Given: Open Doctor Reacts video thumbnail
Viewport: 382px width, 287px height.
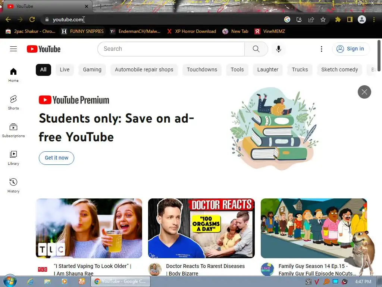Looking at the screenshot, I should [x=201, y=228].
